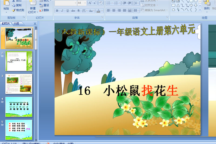Viewport: 216px width, 144px height.
Task: Click the New Slide (新建幻灯片) icon
Action: point(33,3)
